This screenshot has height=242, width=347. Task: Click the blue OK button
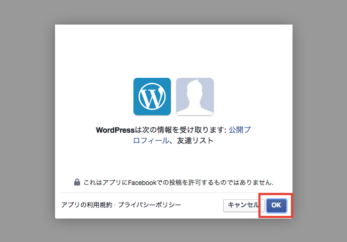click(x=276, y=206)
